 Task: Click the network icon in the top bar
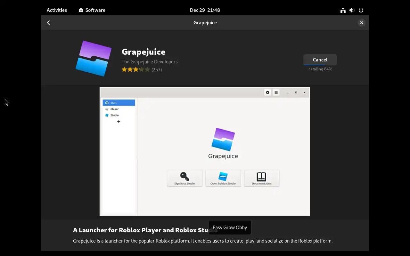click(343, 10)
